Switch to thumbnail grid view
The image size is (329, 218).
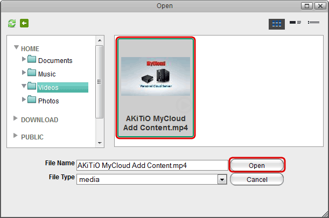276,24
